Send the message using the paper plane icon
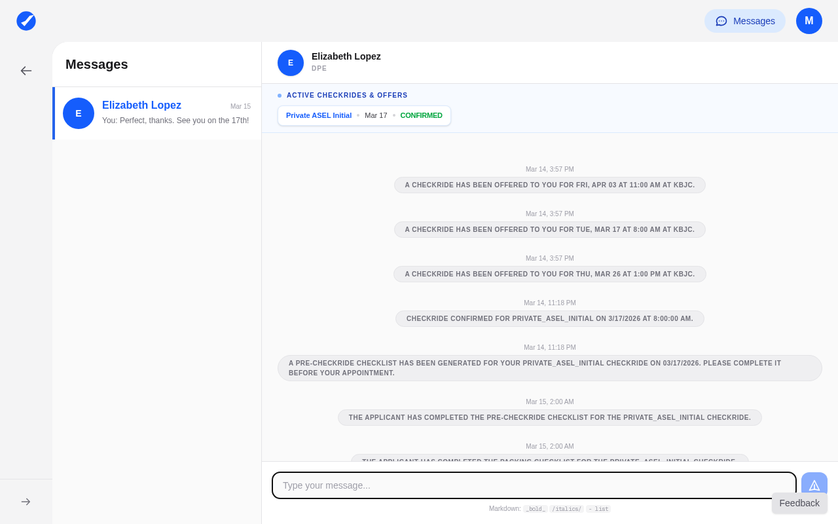 coord(814,485)
